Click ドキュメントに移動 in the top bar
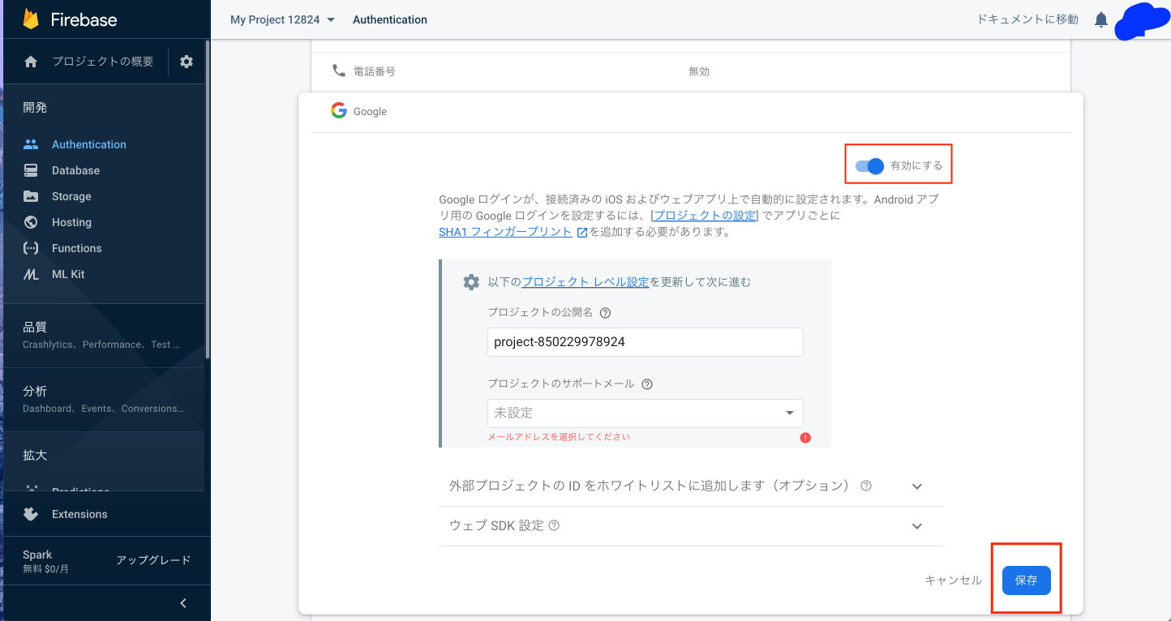The width and height of the screenshot is (1171, 621). coord(1027,19)
